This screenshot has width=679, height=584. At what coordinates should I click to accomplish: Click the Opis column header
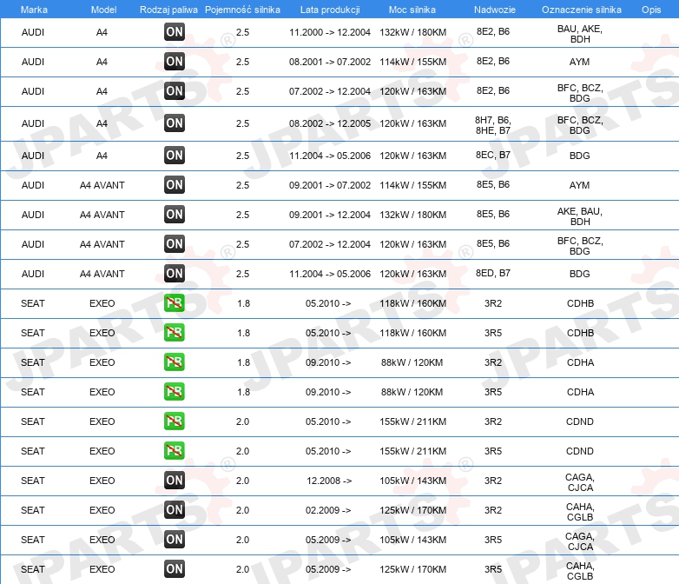[x=651, y=10]
